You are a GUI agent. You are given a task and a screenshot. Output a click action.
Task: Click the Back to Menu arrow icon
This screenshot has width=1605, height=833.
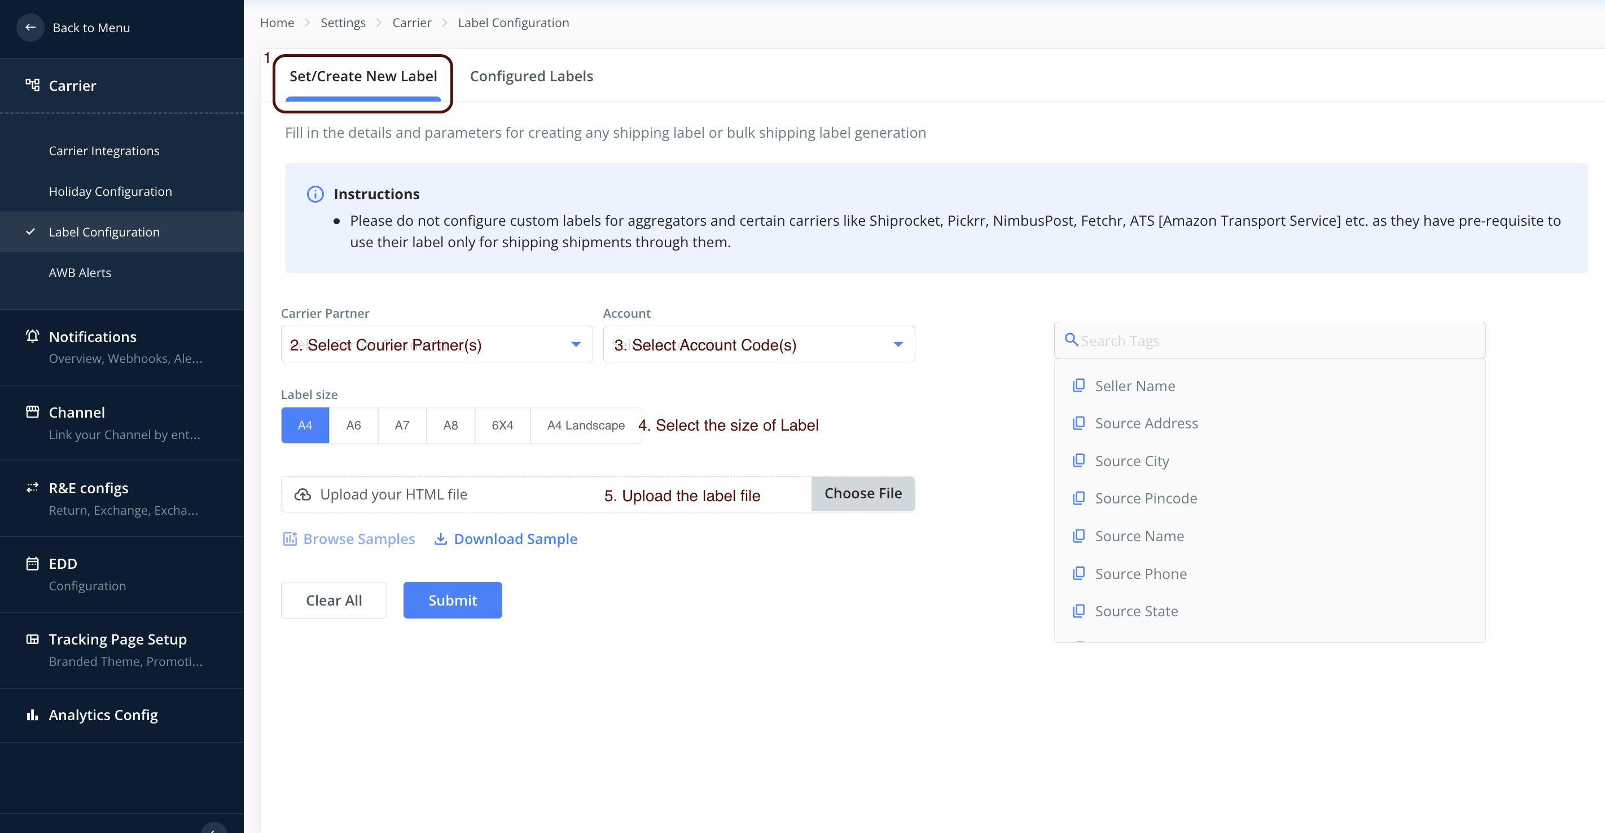30,28
